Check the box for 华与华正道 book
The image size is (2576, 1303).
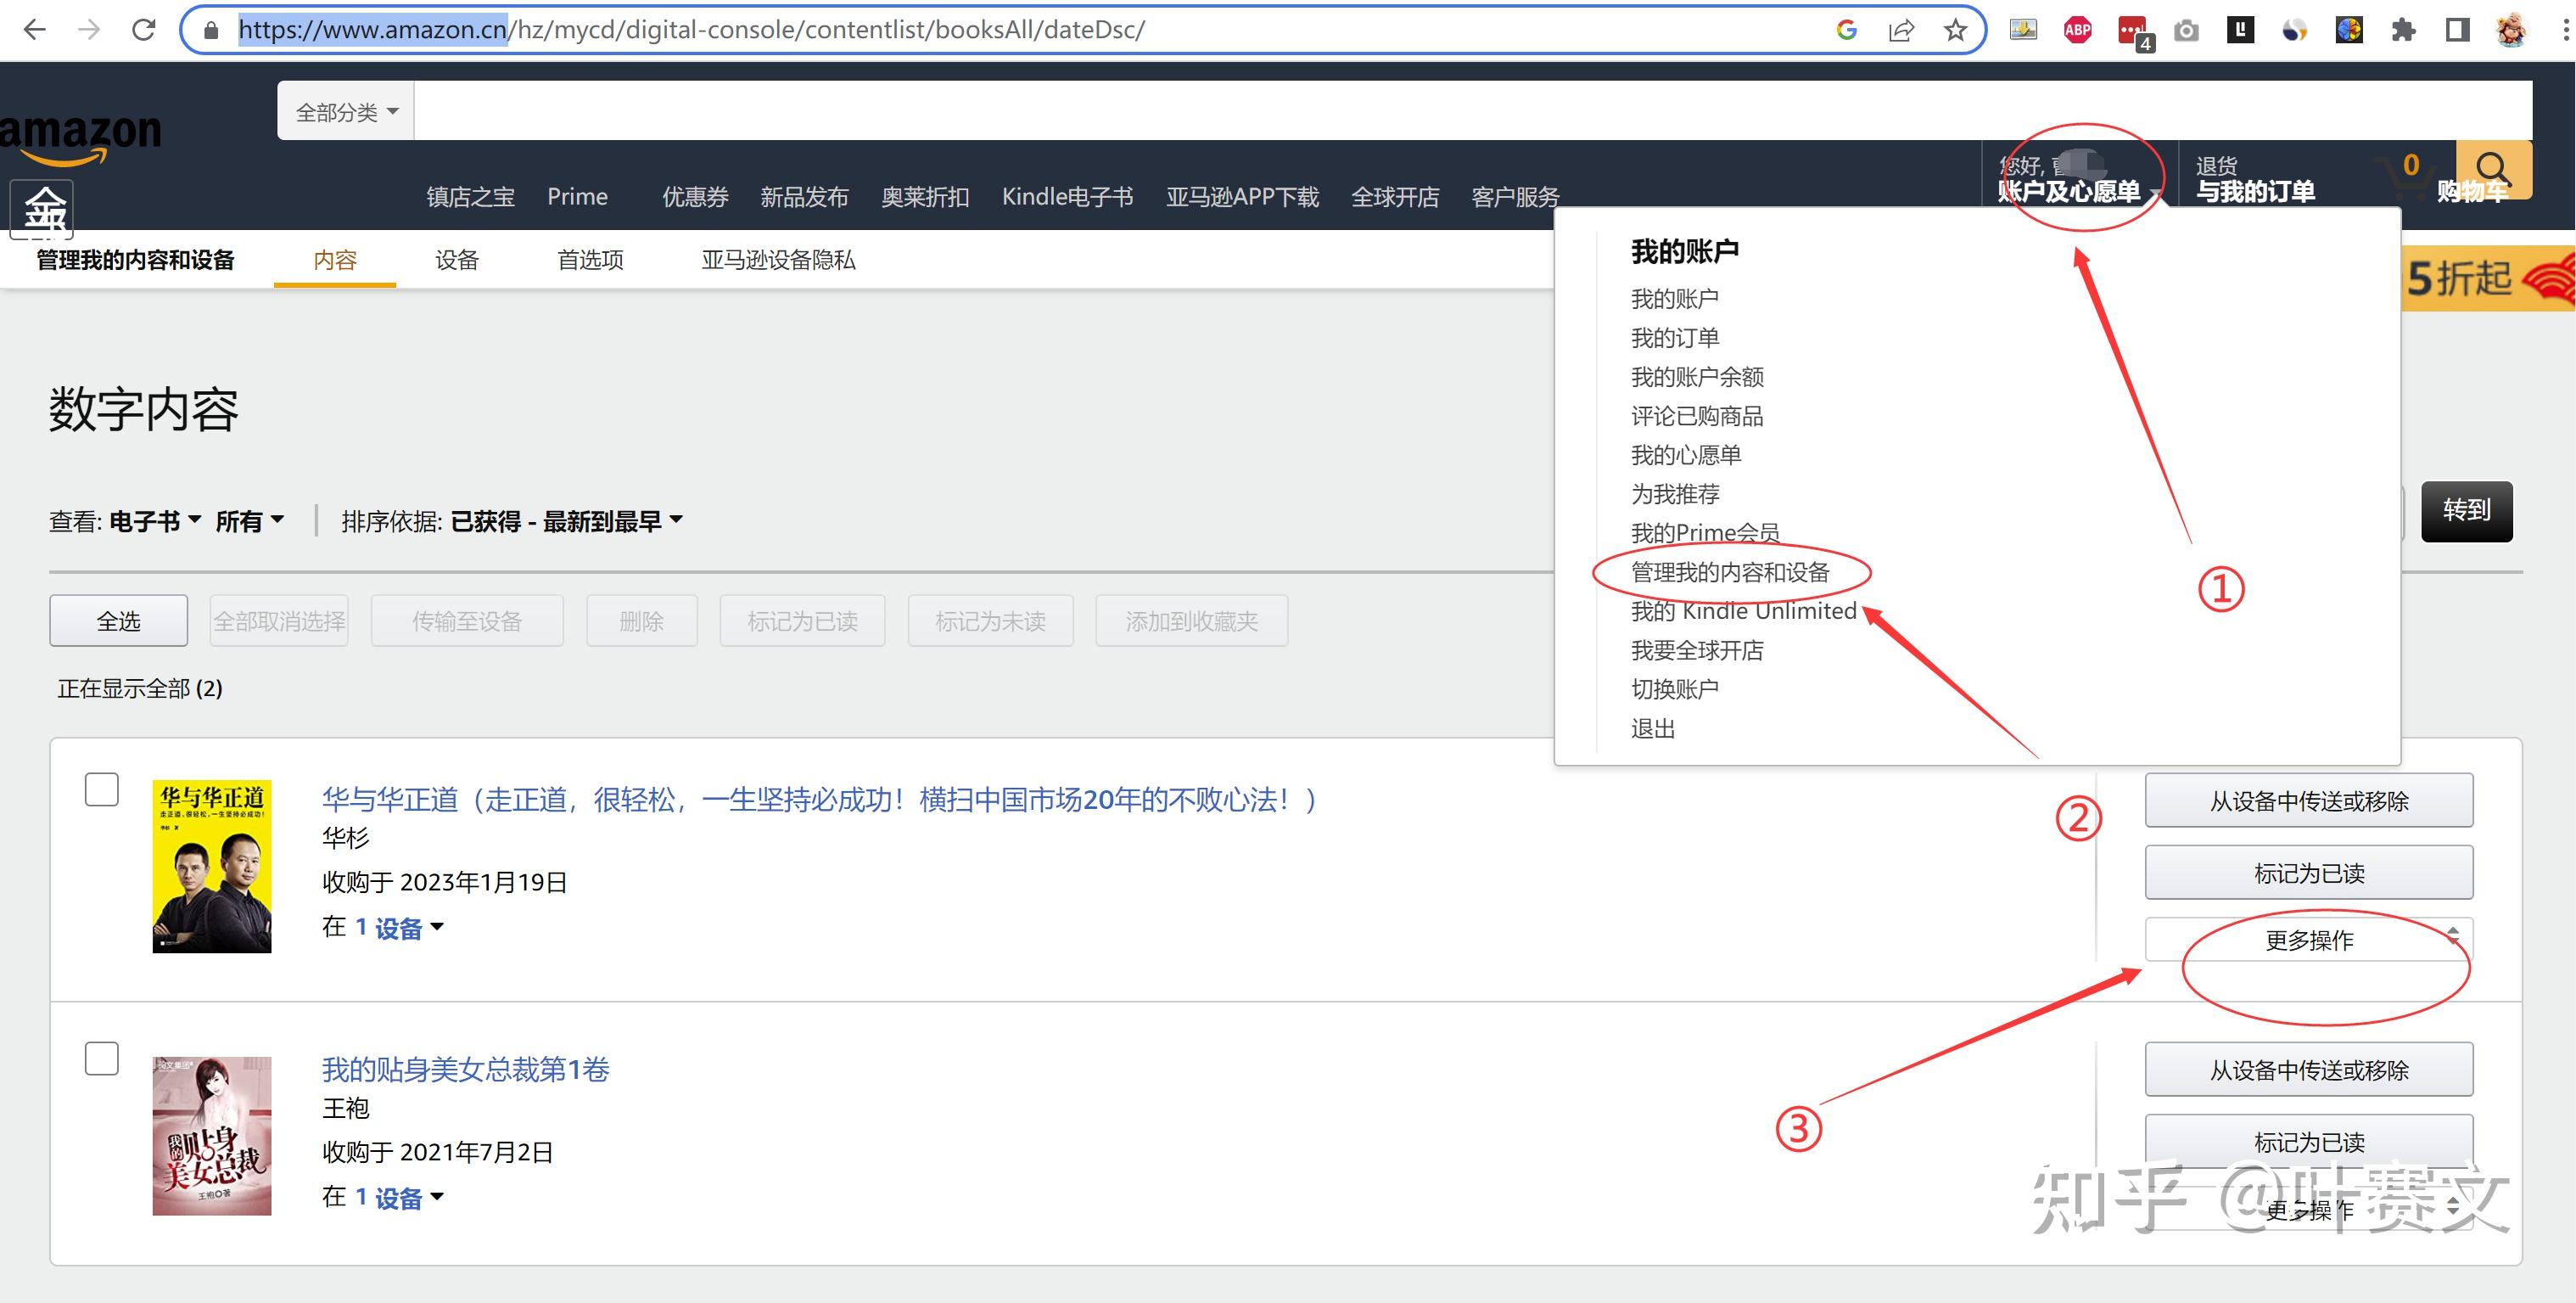pyautogui.click(x=102, y=789)
